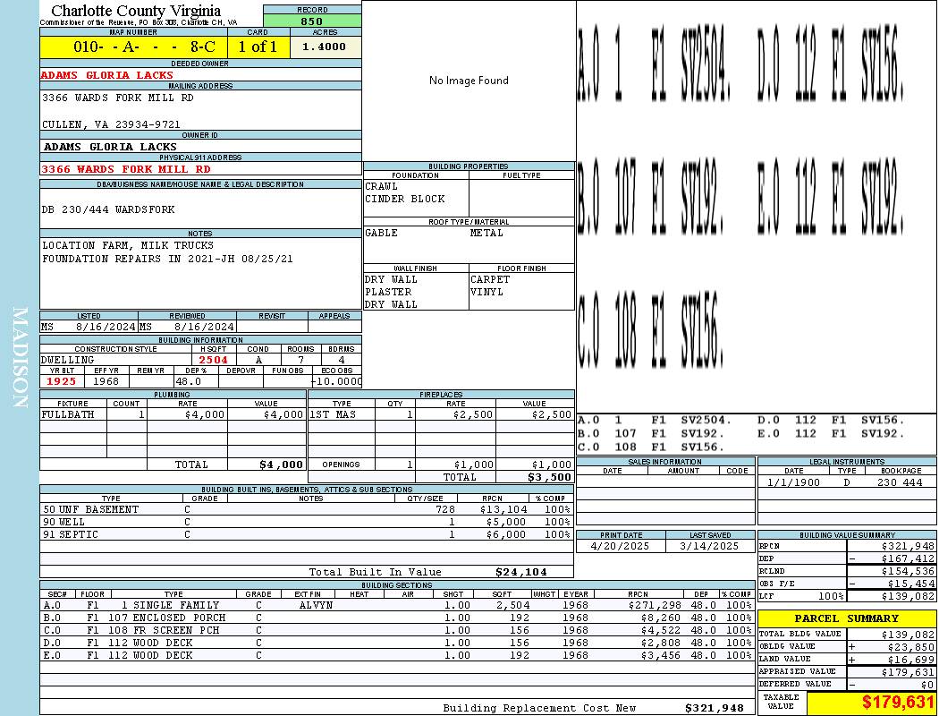Click the plumbing total $4,000
939x716 pixels.
pyautogui.click(x=281, y=465)
